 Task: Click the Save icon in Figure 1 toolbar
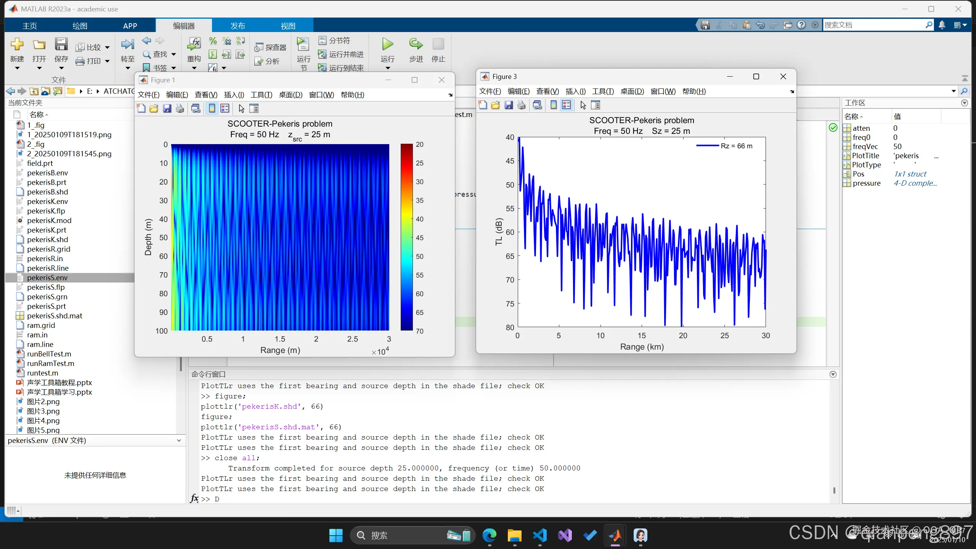pos(167,109)
